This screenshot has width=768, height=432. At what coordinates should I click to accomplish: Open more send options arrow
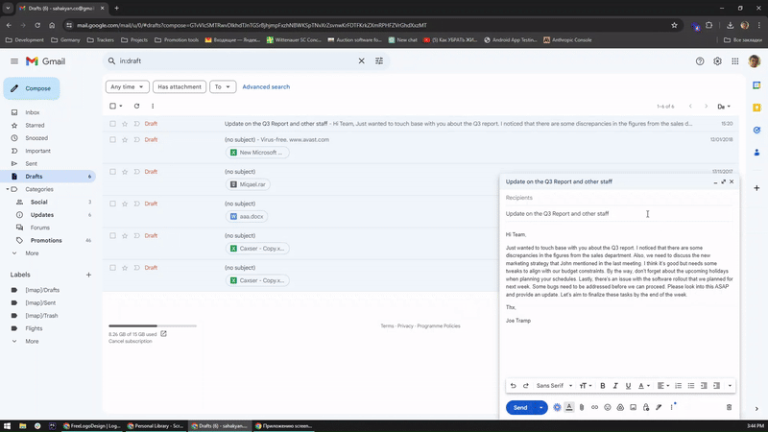pyautogui.click(x=541, y=407)
